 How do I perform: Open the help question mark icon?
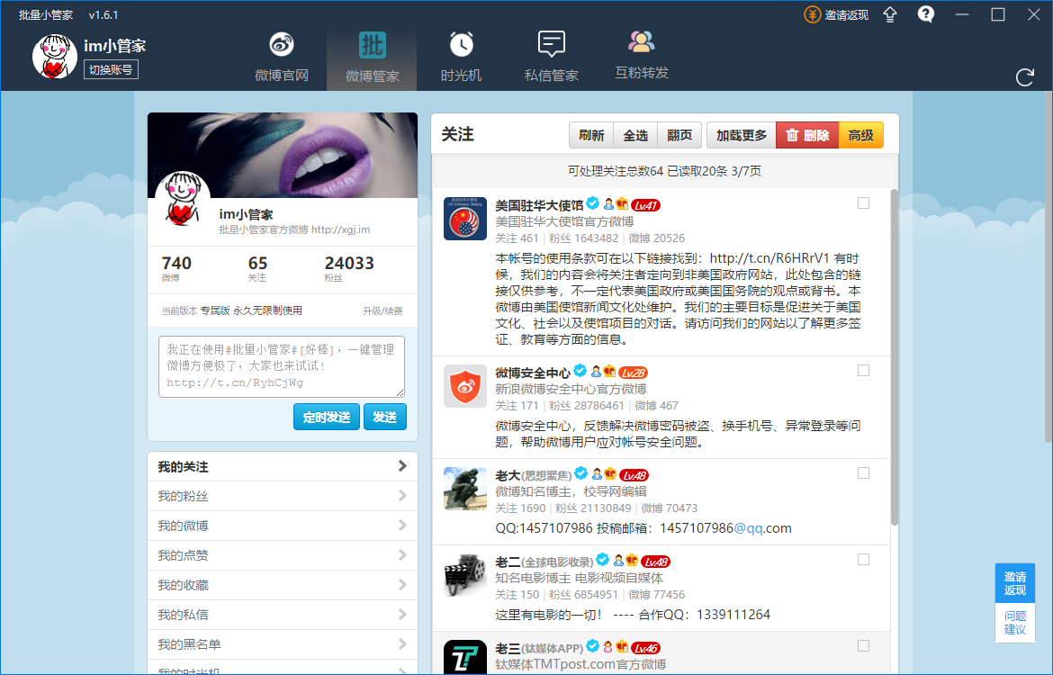[926, 14]
